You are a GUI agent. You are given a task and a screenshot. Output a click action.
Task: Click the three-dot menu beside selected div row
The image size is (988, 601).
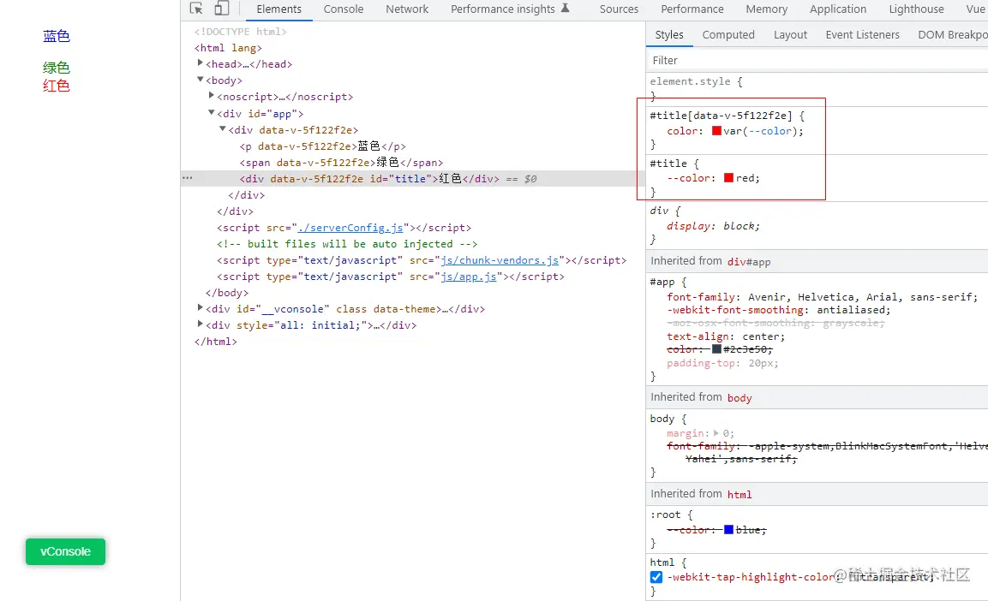(187, 178)
